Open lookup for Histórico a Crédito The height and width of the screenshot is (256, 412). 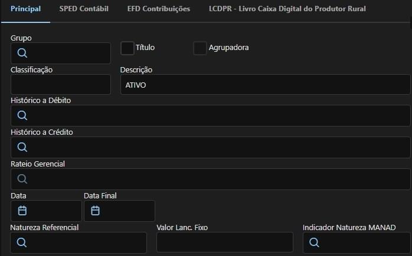(22, 147)
